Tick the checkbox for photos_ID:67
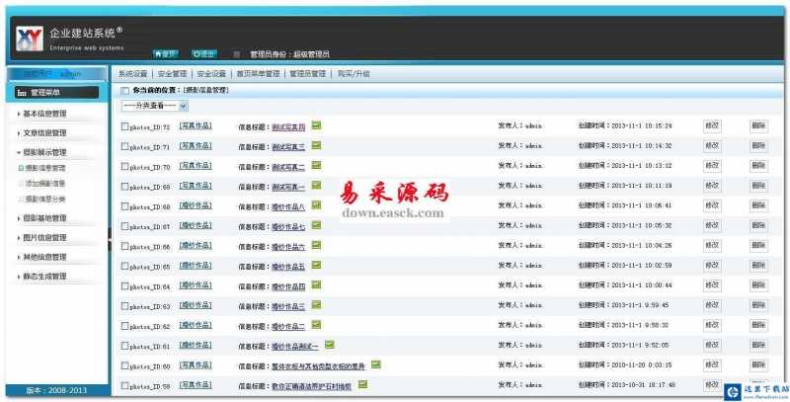The width and height of the screenshot is (790, 402). coord(124,226)
